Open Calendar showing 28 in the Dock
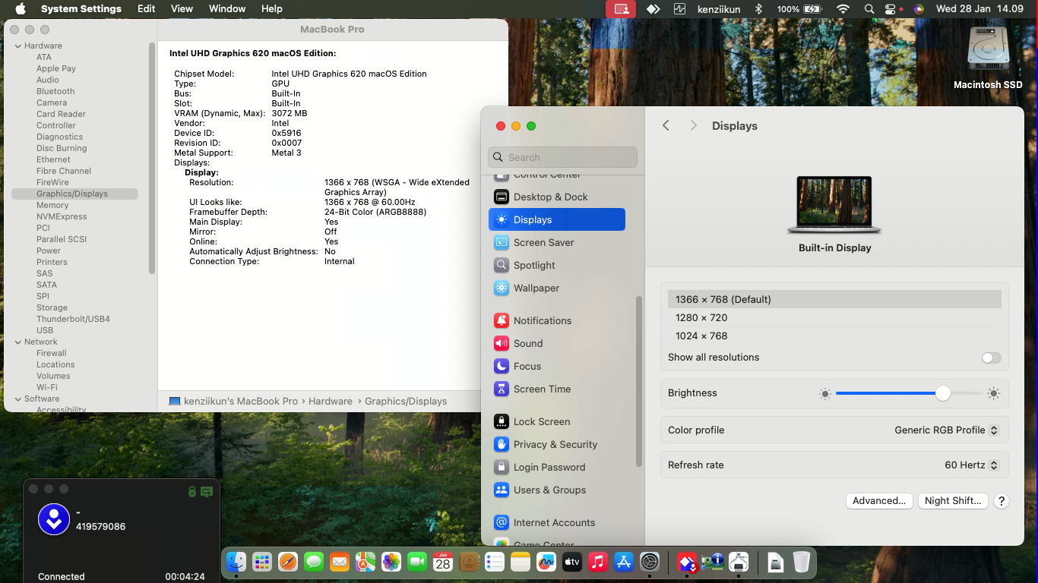This screenshot has height=583, width=1038. (x=443, y=563)
